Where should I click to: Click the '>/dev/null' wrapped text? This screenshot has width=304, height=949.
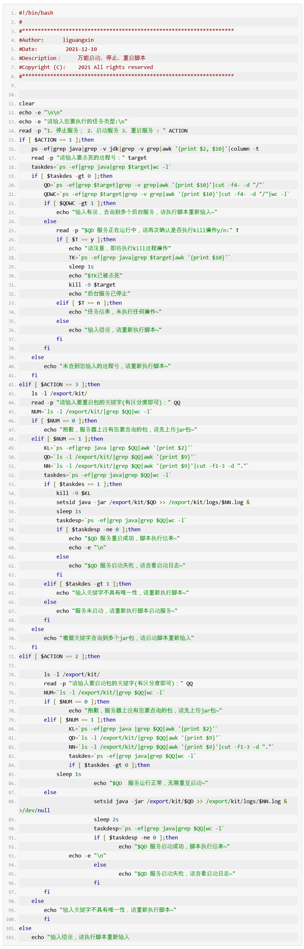(34, 810)
